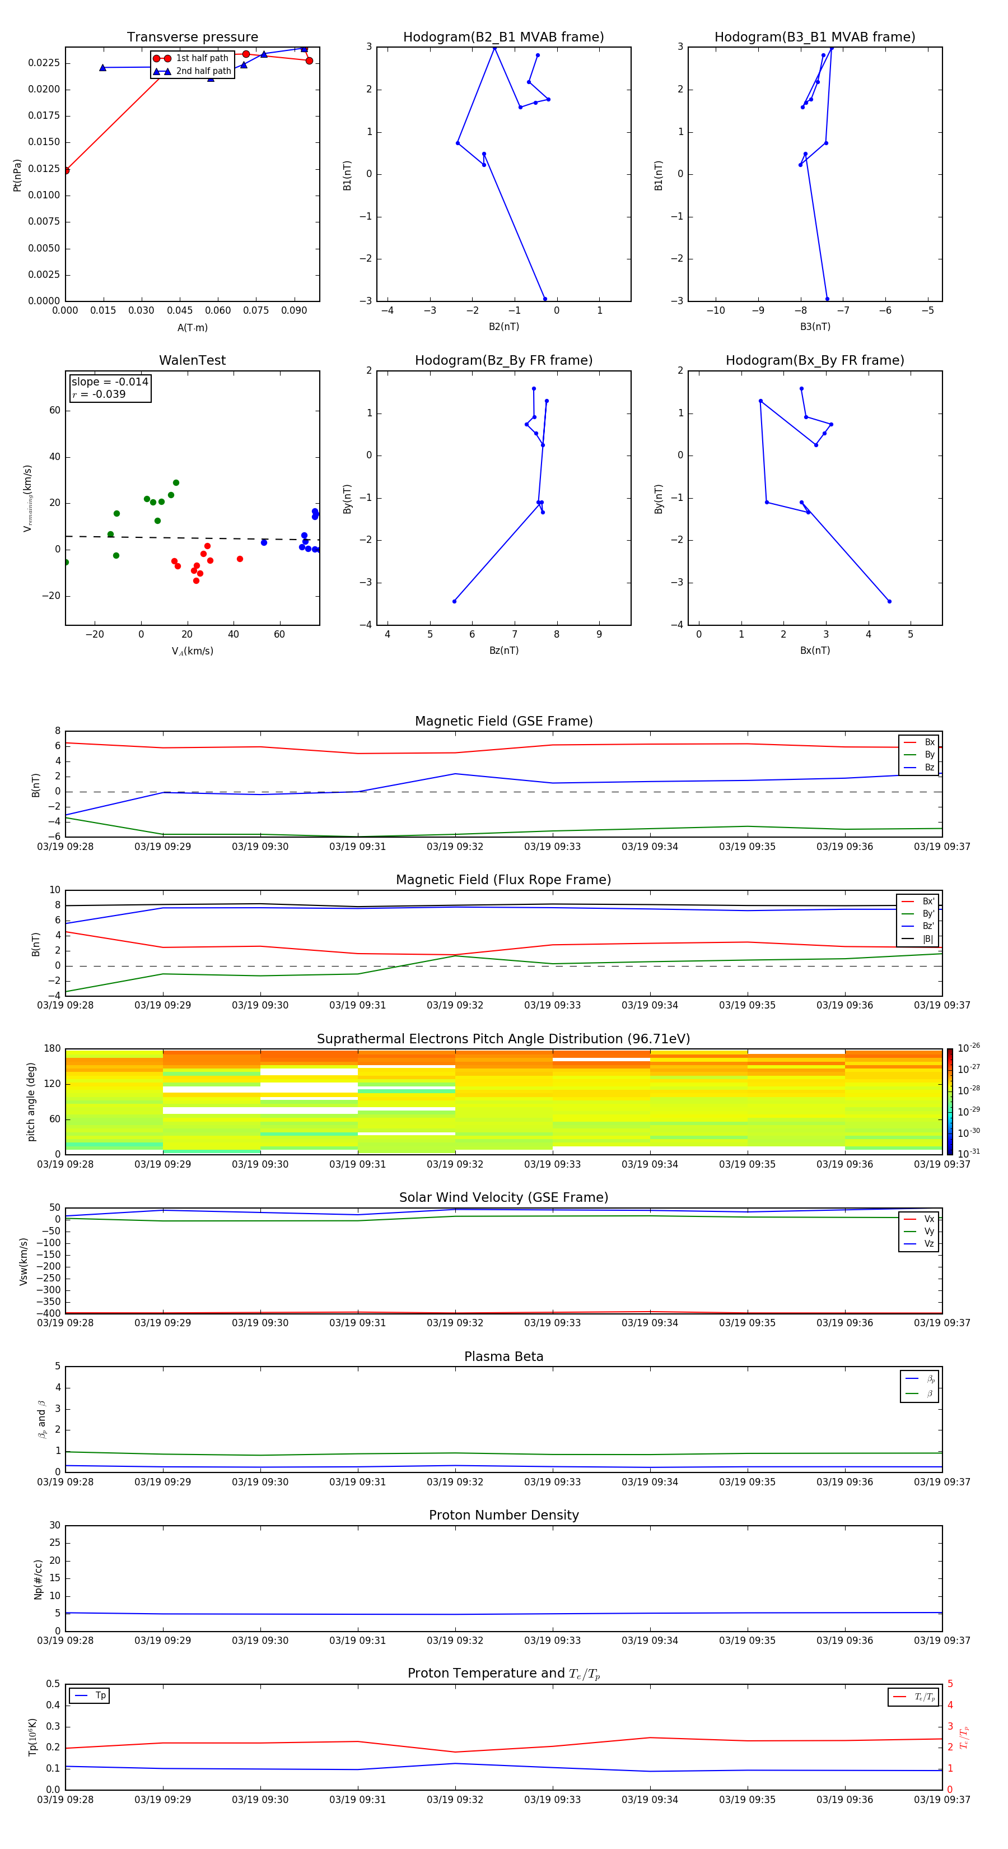This screenshot has height=1849, width=1008.
Task: Click the 'B2(nT)' axis label
Action: click(503, 327)
